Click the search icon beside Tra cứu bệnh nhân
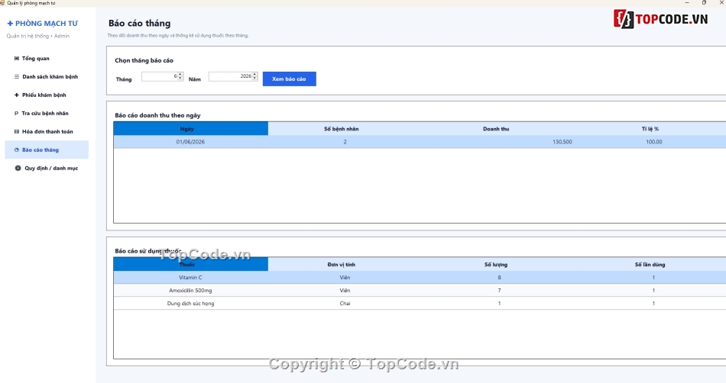 [x=16, y=113]
